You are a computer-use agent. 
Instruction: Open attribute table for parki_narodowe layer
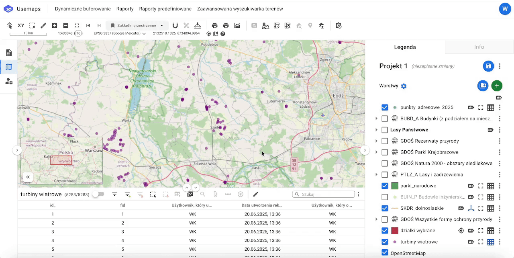[x=490, y=186]
